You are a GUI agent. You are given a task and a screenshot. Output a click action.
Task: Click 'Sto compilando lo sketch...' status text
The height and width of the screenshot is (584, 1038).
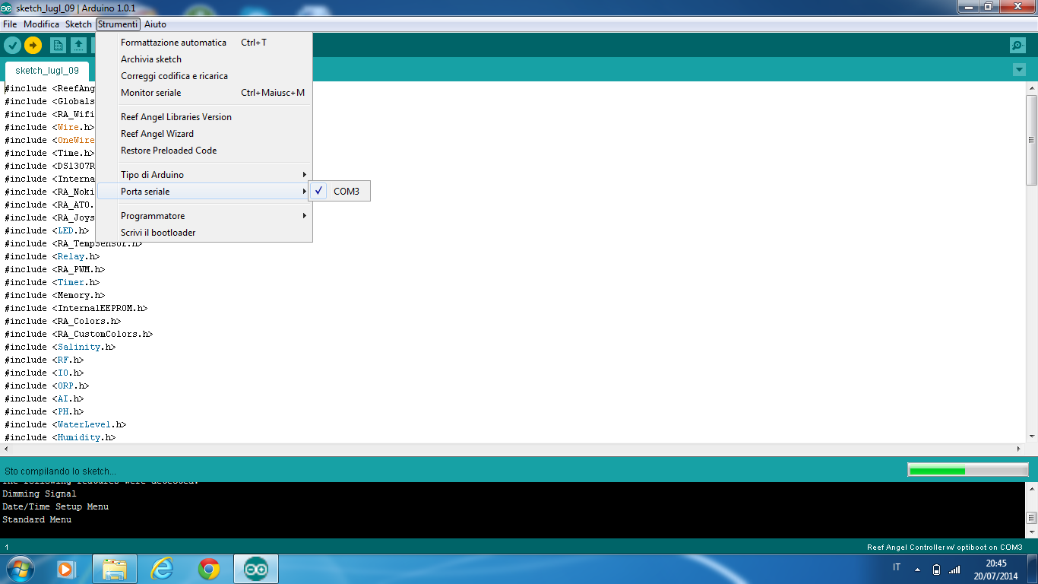(60, 471)
